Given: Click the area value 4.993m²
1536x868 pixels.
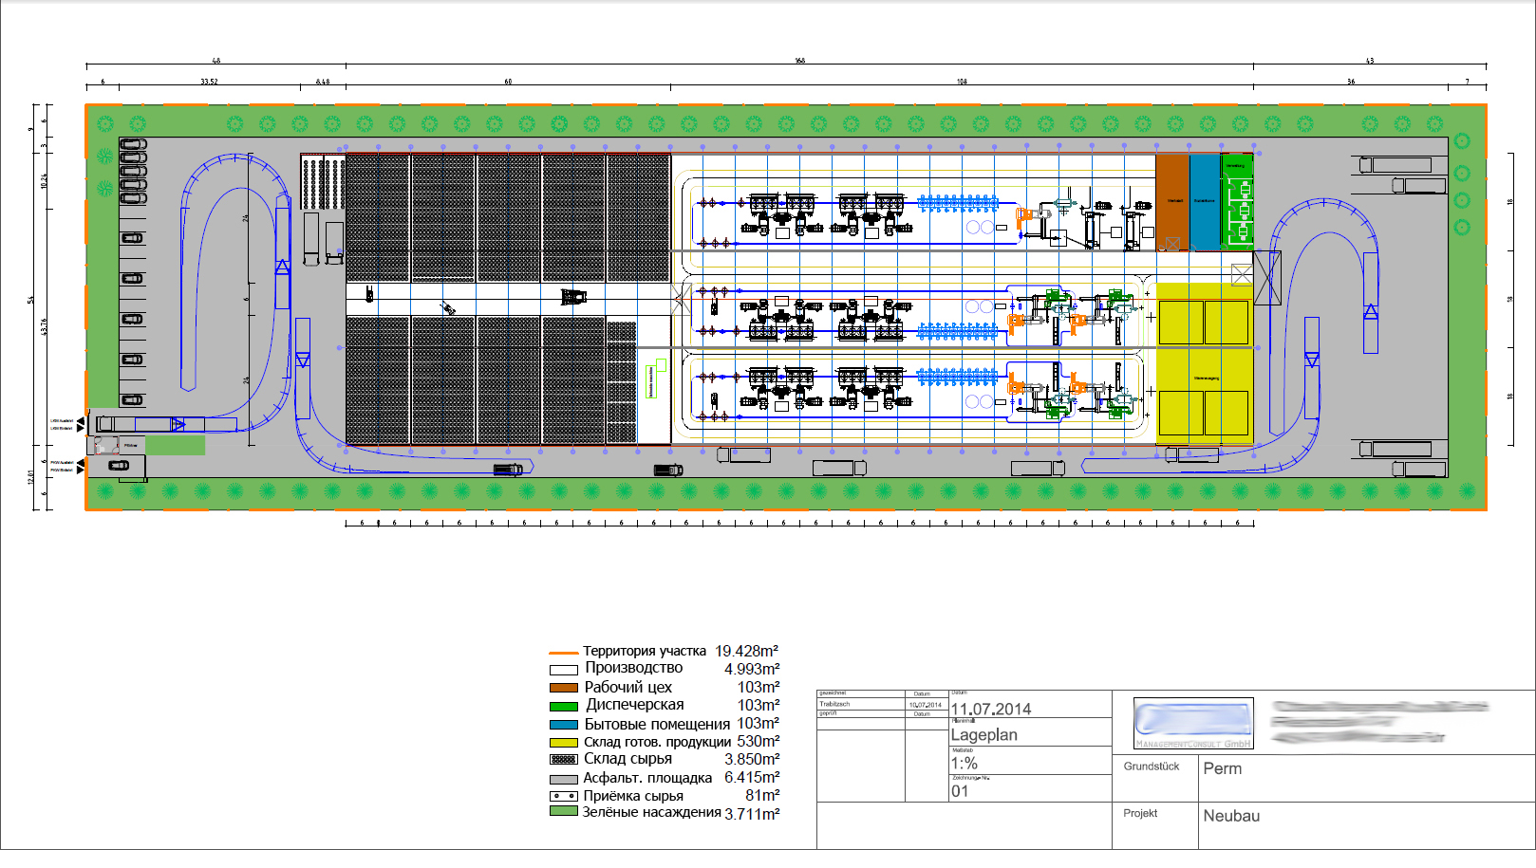Looking at the screenshot, I should 752,669.
